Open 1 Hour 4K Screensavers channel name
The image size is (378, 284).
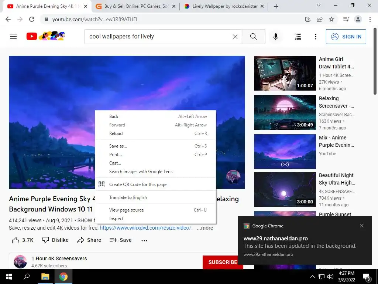click(x=59, y=258)
